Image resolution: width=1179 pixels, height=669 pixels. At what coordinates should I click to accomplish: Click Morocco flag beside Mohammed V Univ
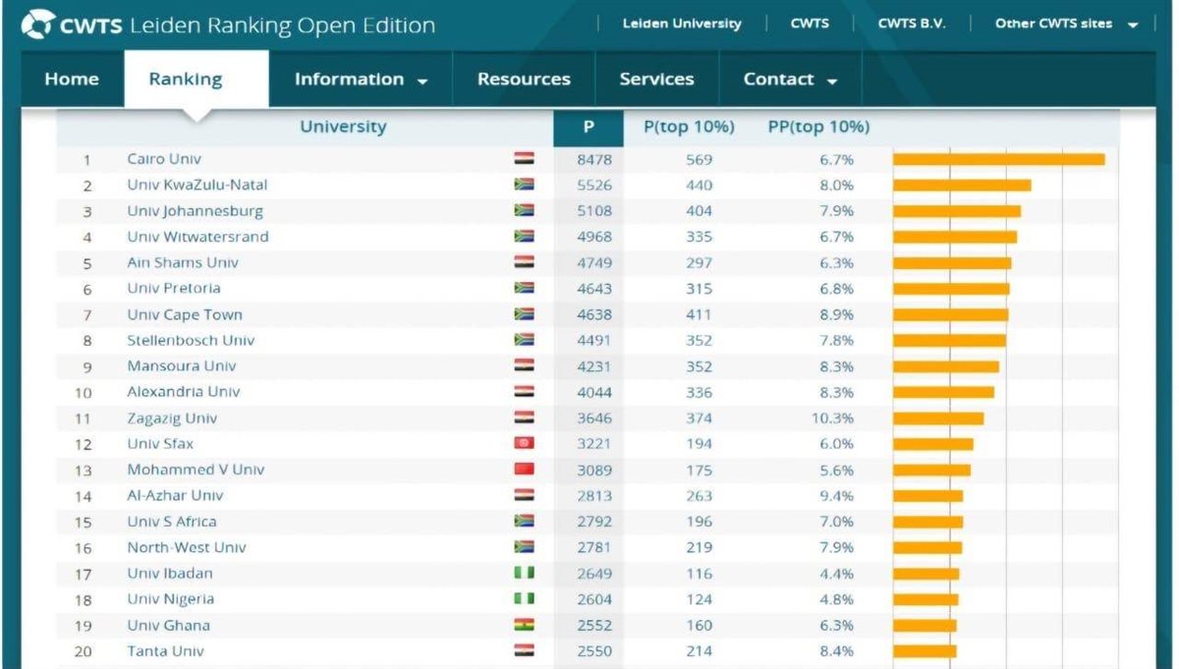click(x=524, y=470)
